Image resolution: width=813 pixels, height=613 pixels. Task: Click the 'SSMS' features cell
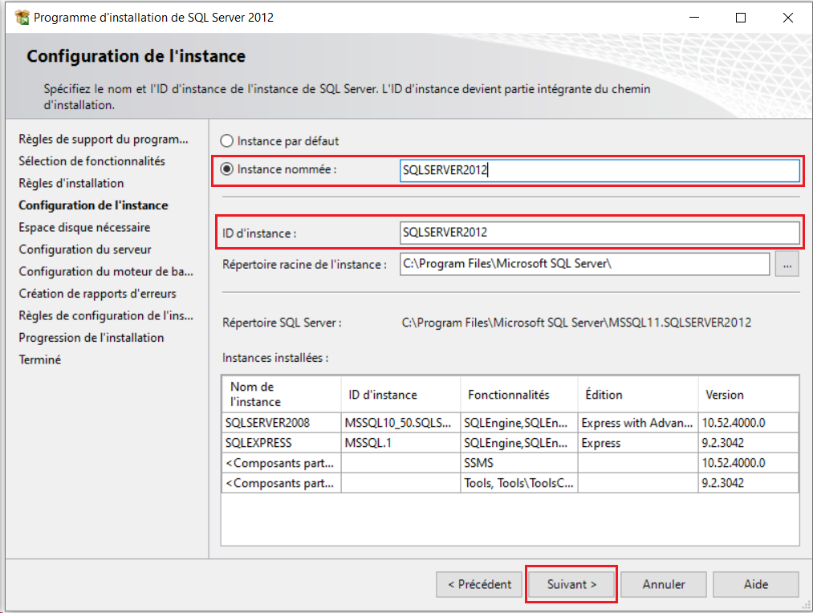tap(519, 463)
